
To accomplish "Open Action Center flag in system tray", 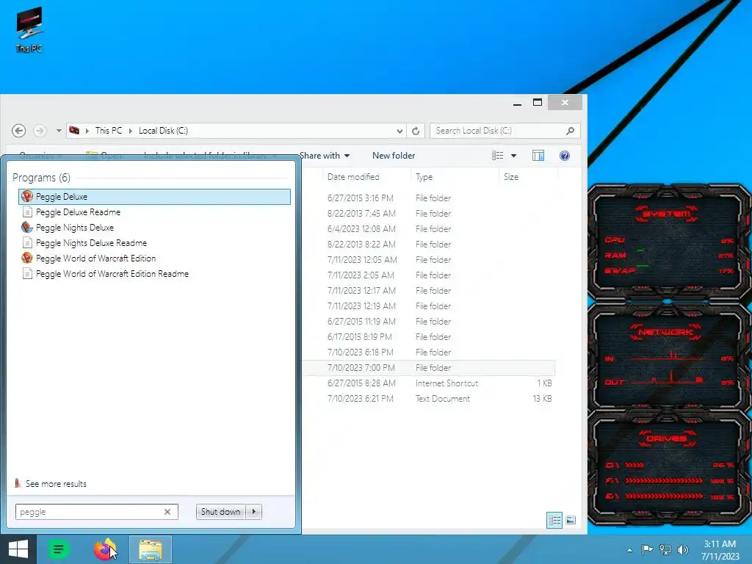I will (x=647, y=550).
